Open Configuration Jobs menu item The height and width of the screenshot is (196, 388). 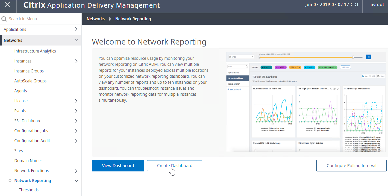[31, 131]
